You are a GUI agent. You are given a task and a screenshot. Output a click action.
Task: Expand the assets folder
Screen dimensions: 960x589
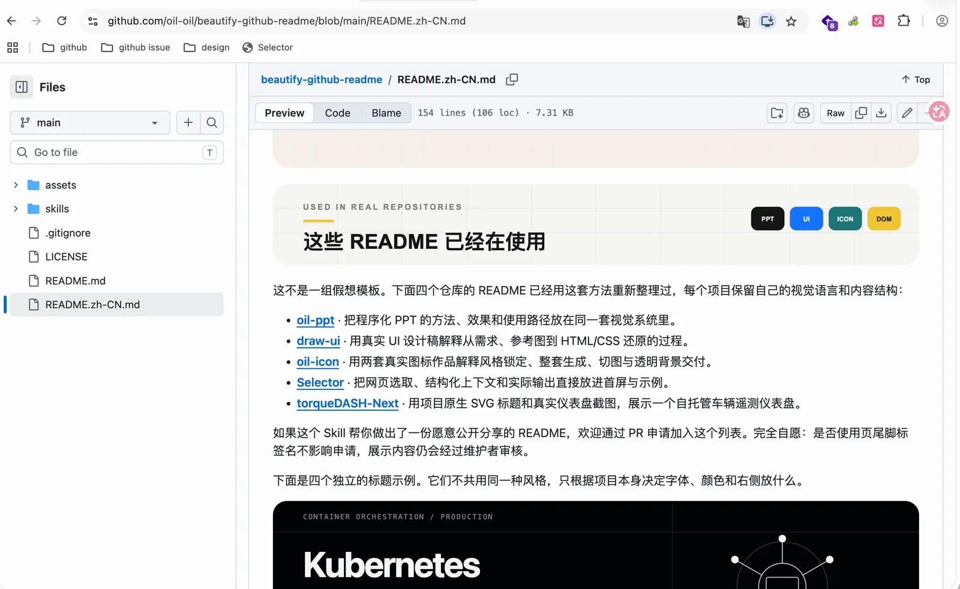(x=16, y=185)
